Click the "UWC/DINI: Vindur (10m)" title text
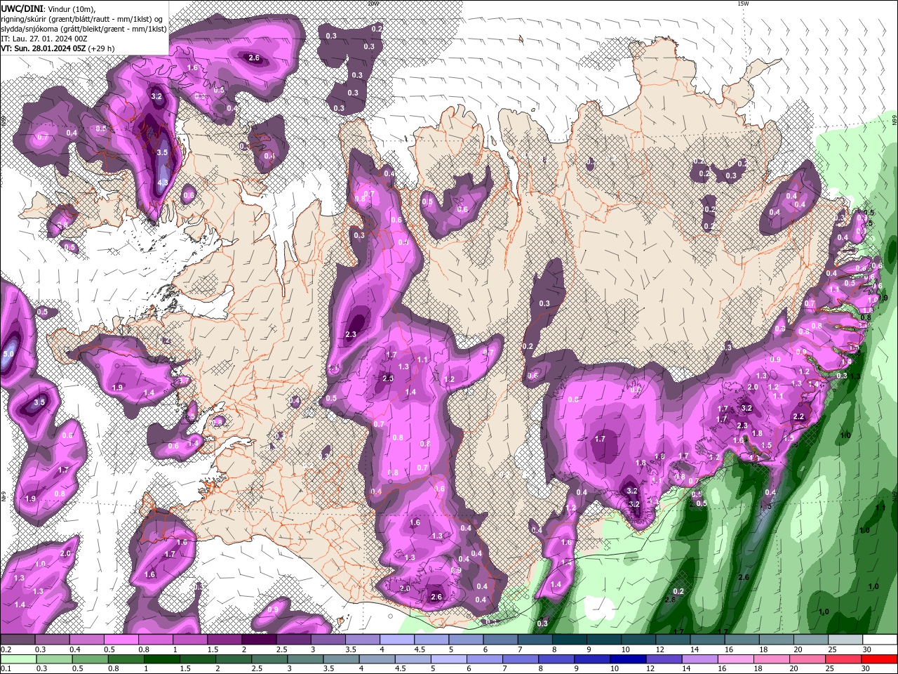898x674 pixels. pos(47,8)
